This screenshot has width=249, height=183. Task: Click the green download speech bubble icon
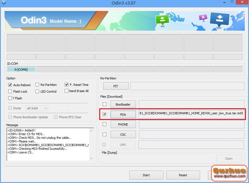pyautogui.click(x=162, y=20)
